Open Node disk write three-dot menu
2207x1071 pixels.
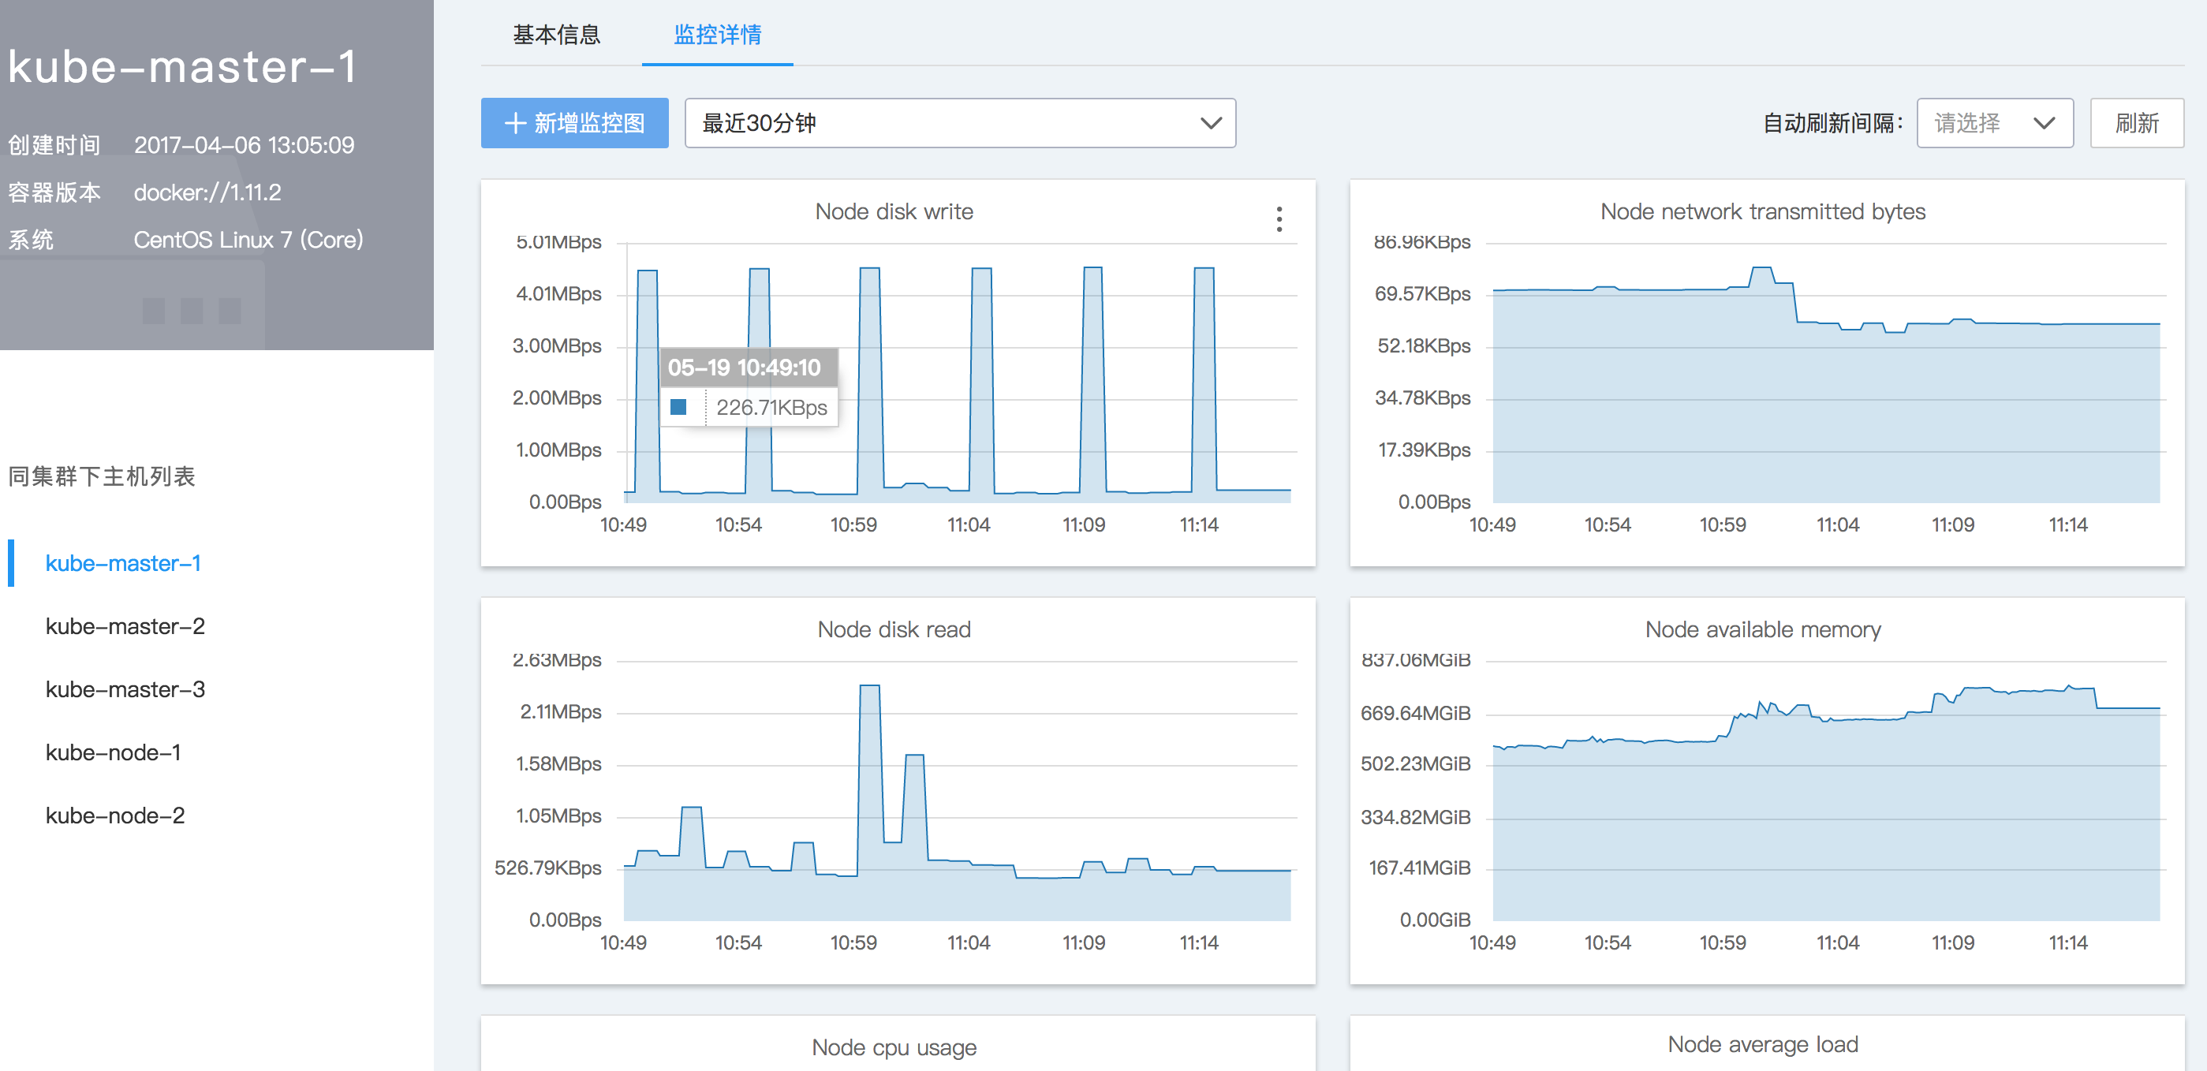(x=1279, y=219)
